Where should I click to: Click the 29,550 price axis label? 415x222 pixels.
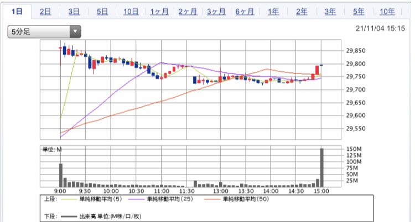pyautogui.click(x=356, y=129)
